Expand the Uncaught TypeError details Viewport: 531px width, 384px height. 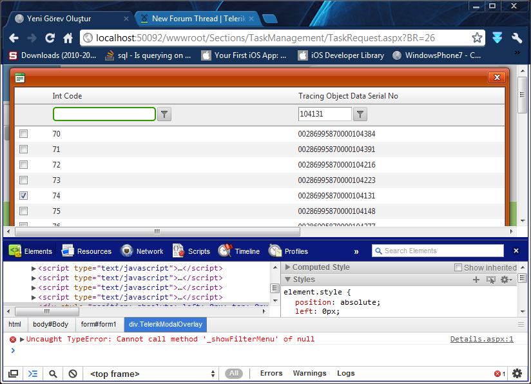[22, 340]
